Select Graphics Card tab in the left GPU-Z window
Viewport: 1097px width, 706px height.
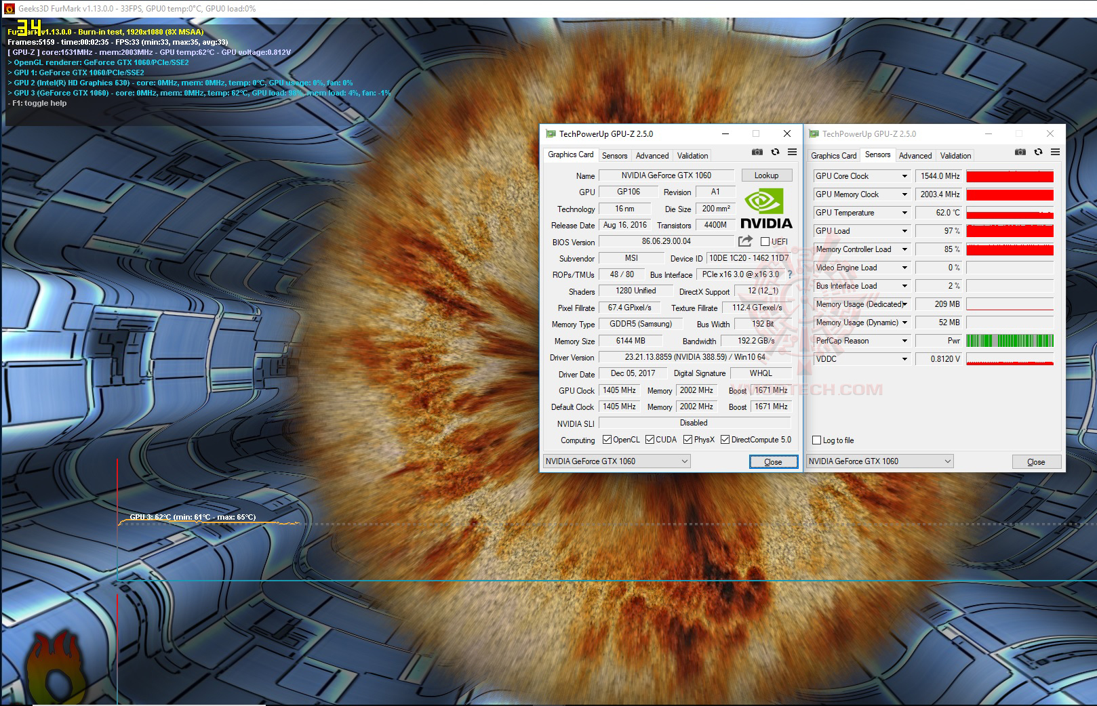[x=571, y=154]
